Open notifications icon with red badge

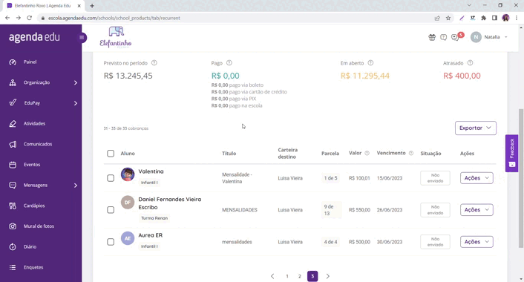(456, 37)
